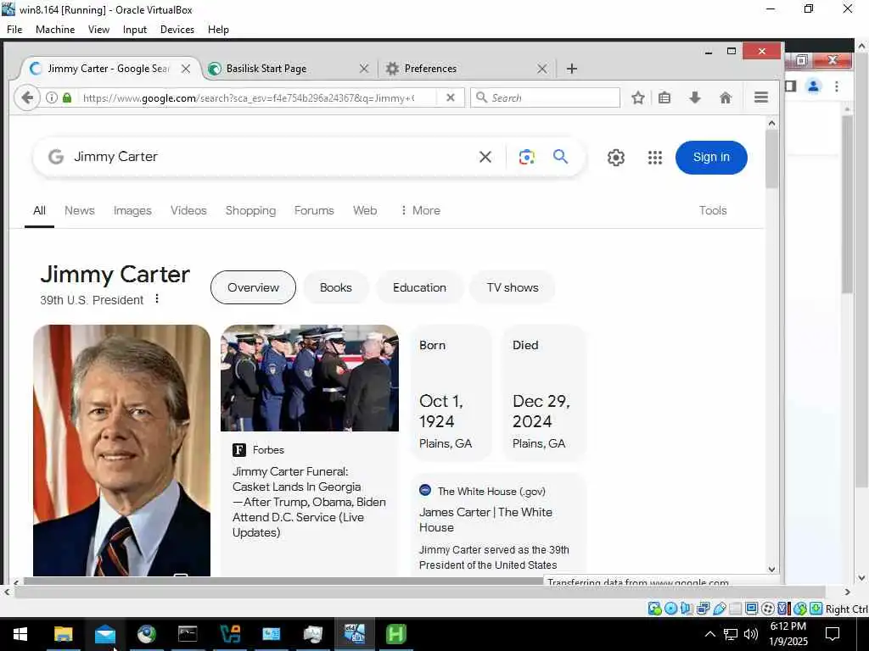Click VirtualBox optical disk status icon
This screenshot has width=869, height=651.
coord(670,609)
